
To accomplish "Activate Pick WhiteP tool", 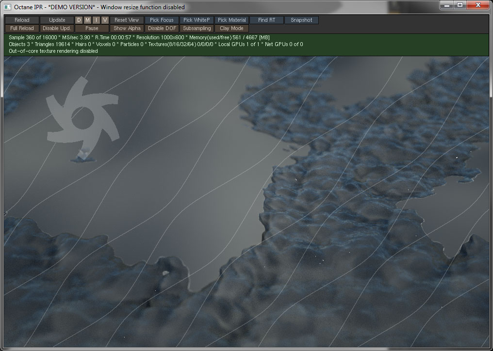I will [197, 20].
